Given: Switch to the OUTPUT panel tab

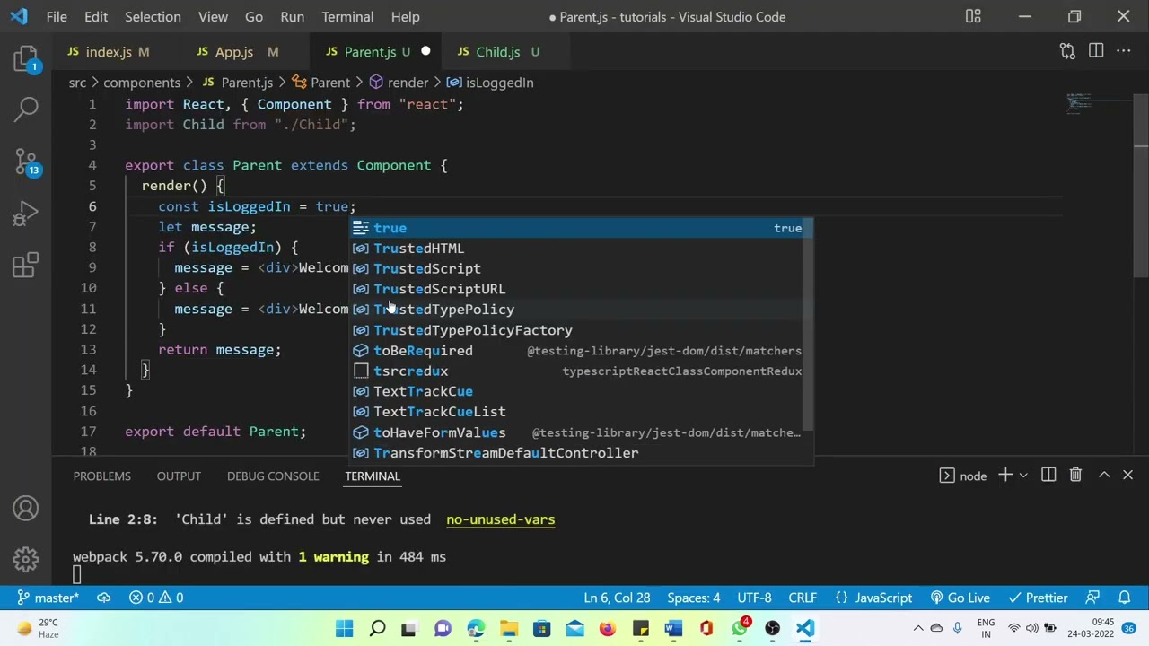Looking at the screenshot, I should click(x=179, y=476).
